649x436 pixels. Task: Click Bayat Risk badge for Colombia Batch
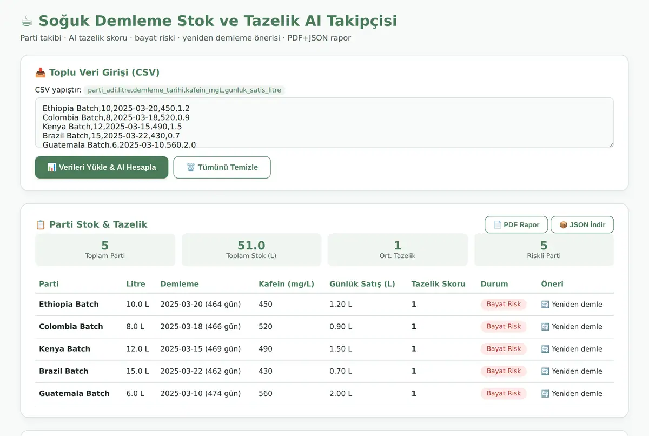click(504, 326)
